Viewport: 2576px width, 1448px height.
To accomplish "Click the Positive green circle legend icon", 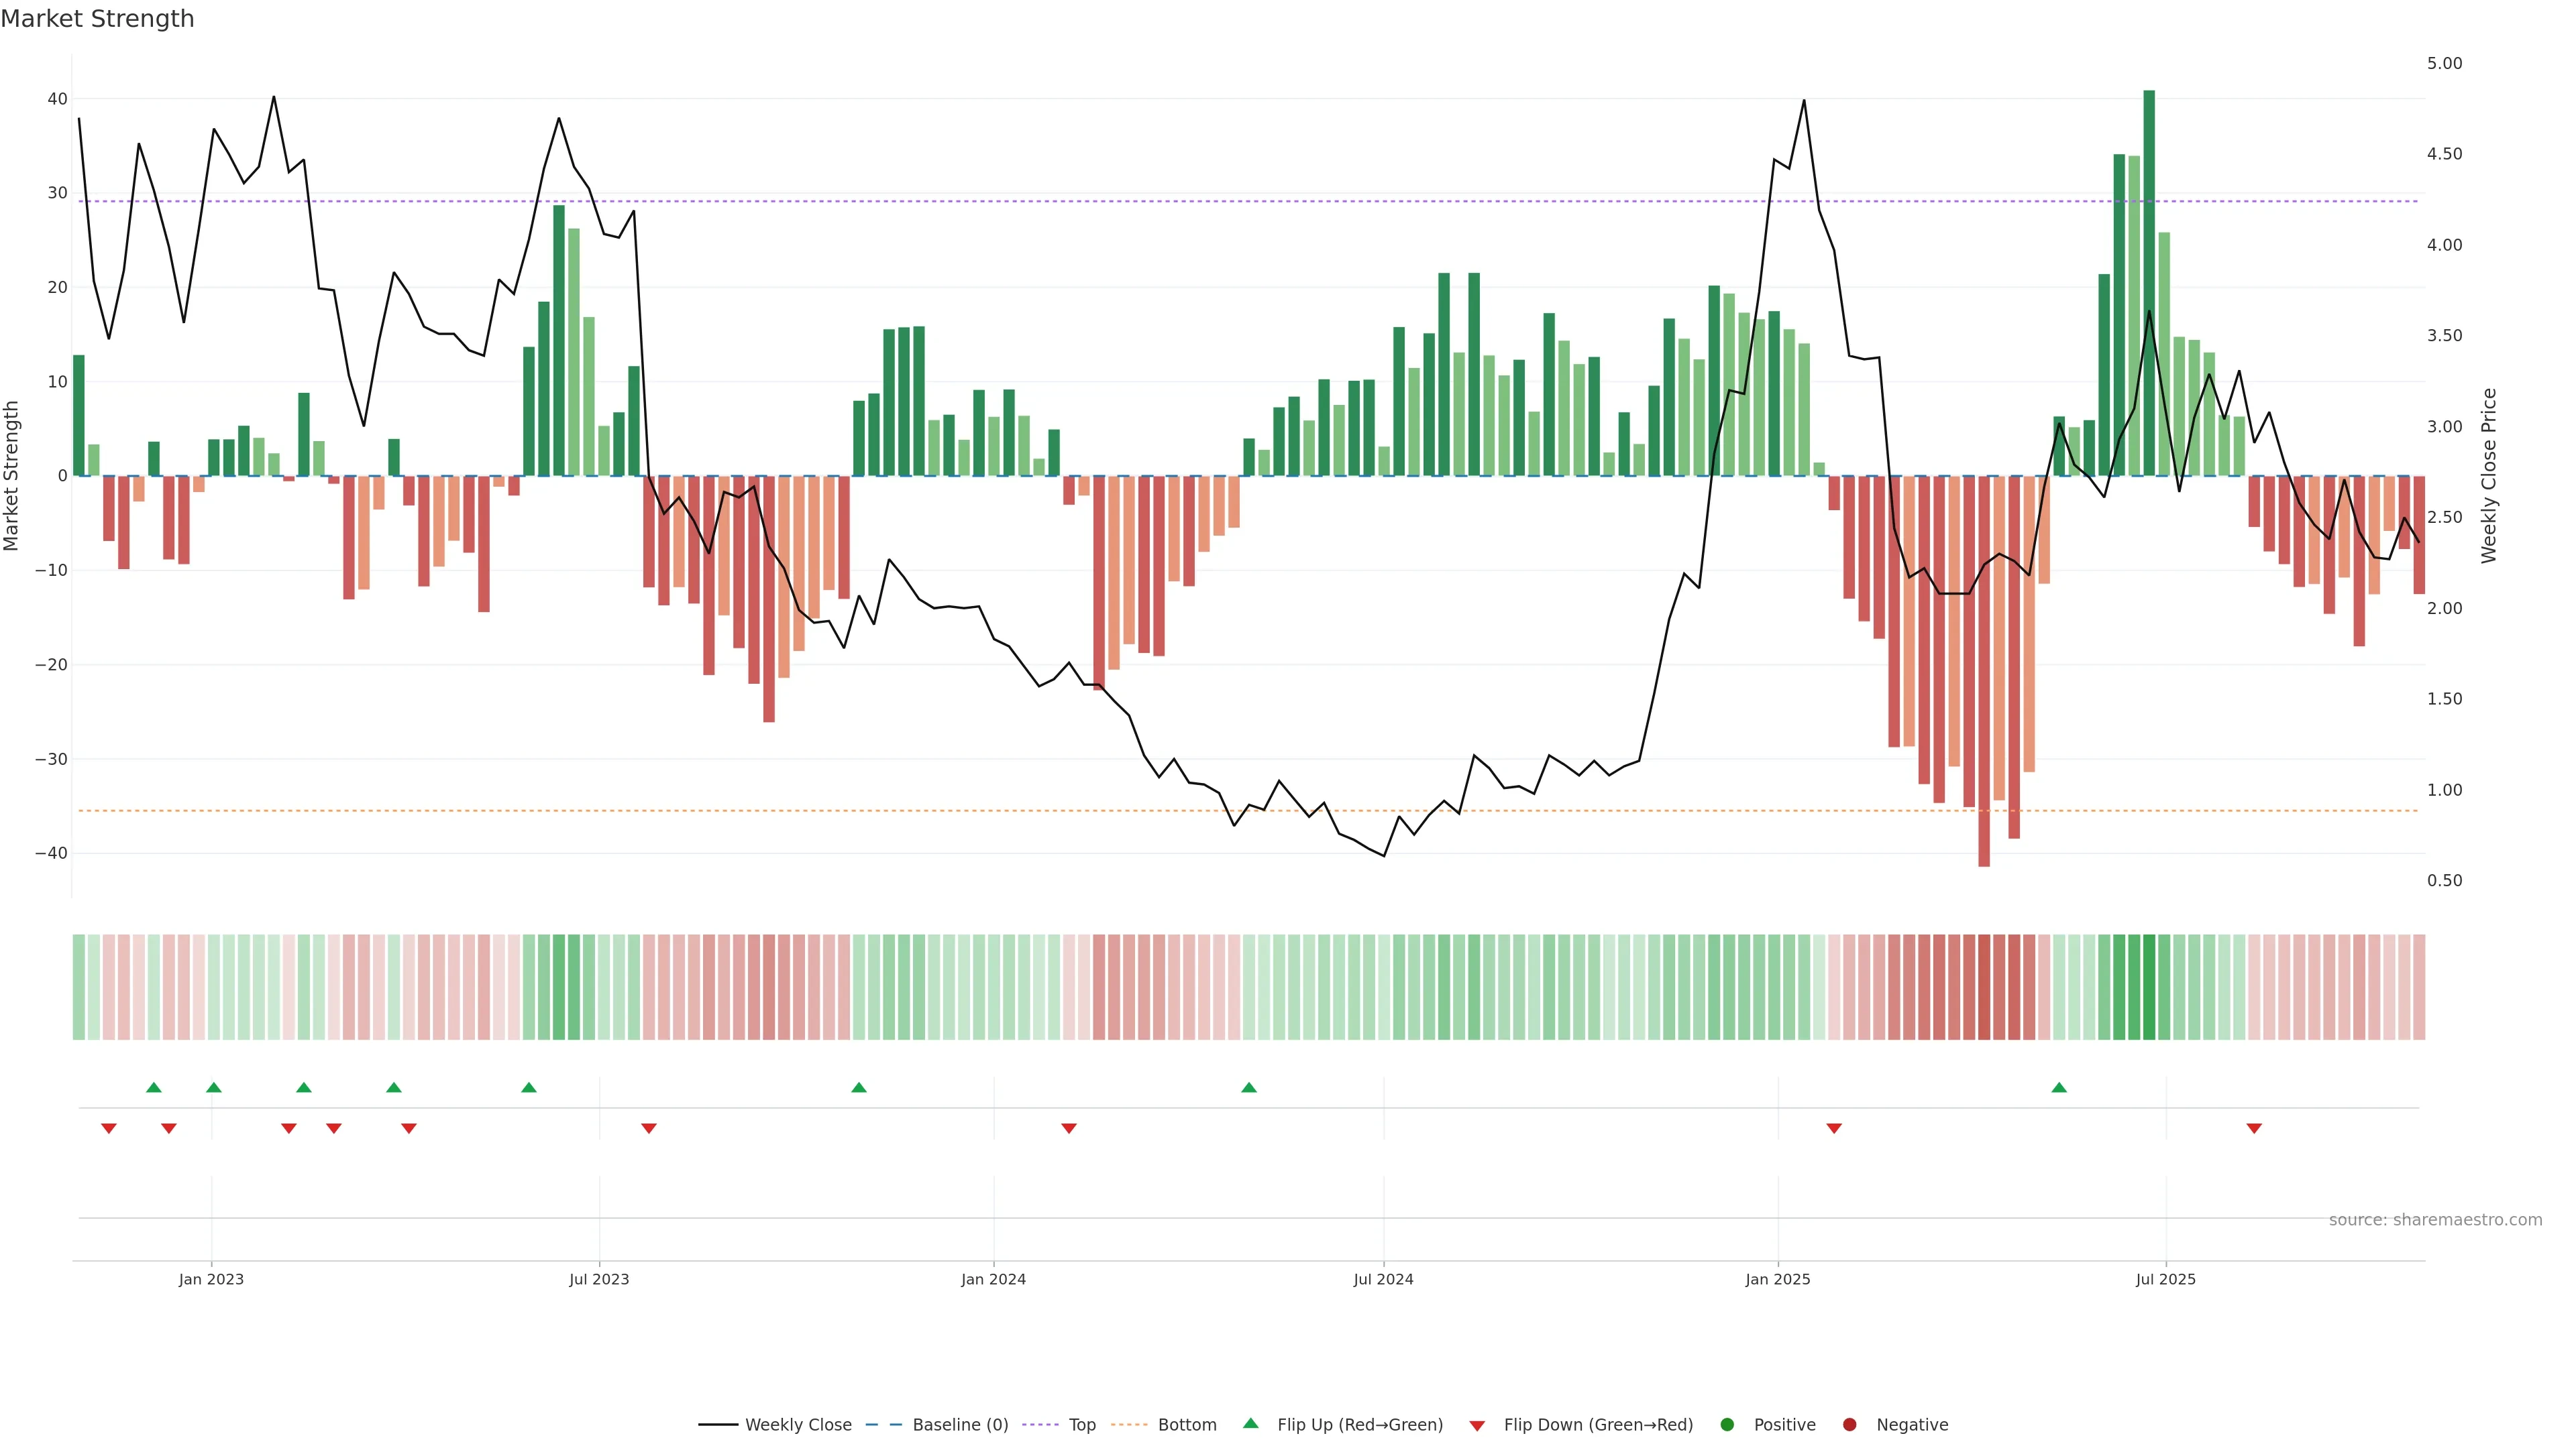I will (x=1727, y=1424).
